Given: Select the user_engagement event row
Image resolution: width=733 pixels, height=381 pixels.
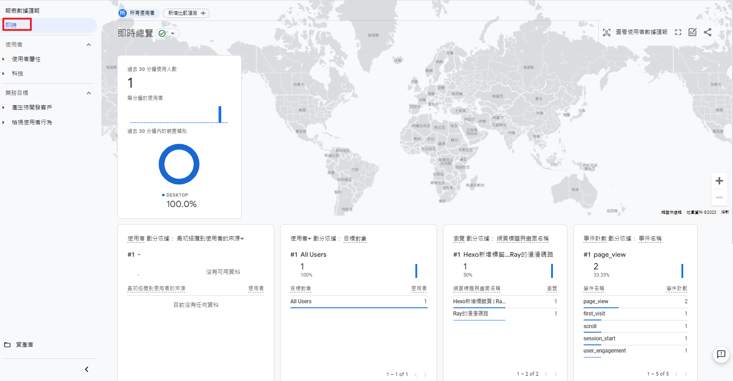Looking at the screenshot, I should (x=635, y=351).
